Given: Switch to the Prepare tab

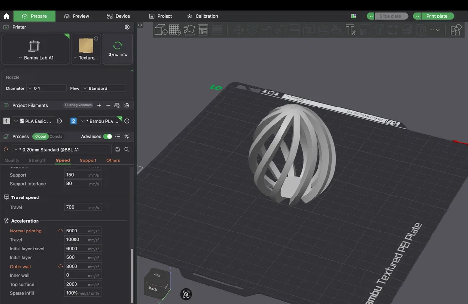Looking at the screenshot, I should (34, 16).
